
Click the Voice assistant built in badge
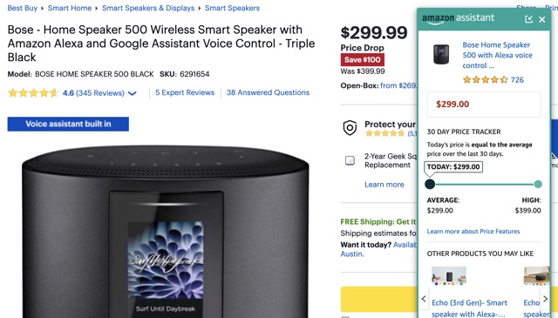click(x=68, y=124)
